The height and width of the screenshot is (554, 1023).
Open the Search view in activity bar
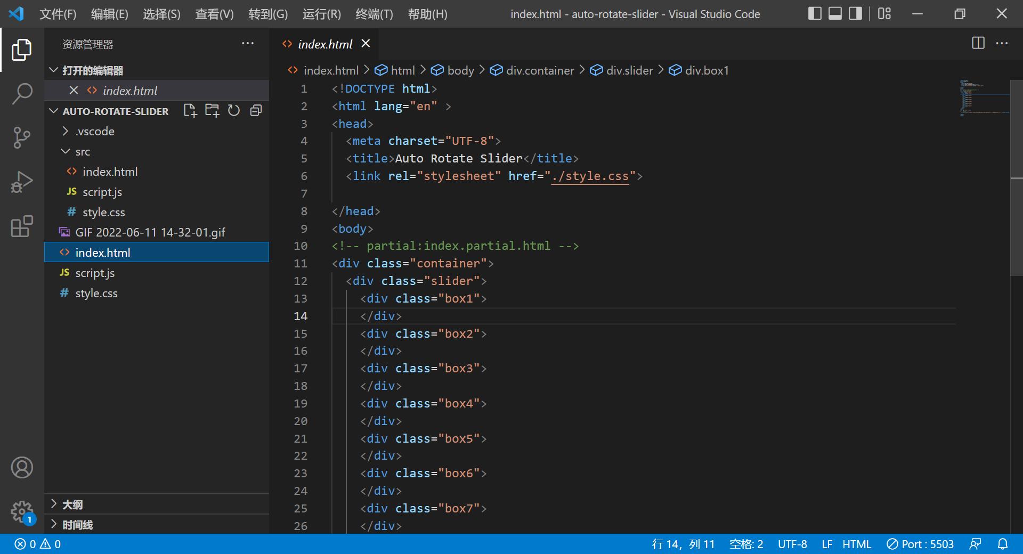(x=22, y=94)
